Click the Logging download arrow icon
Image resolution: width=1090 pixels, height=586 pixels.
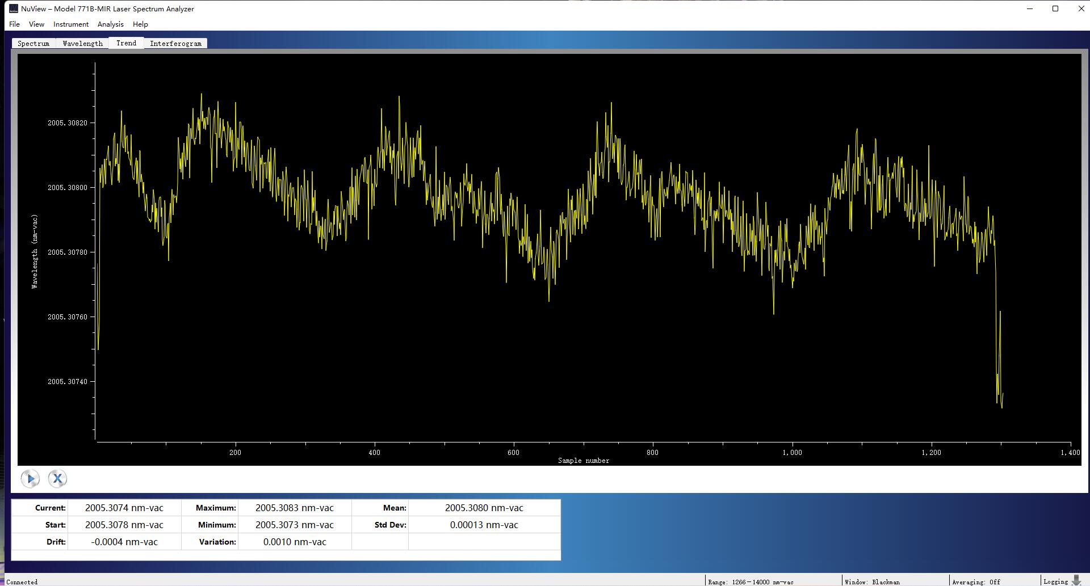point(1076,580)
